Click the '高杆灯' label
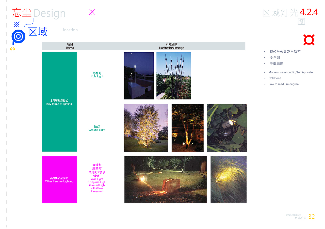 (97, 73)
